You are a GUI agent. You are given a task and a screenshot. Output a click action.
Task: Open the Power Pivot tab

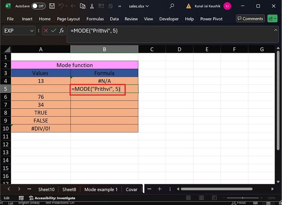point(211,19)
